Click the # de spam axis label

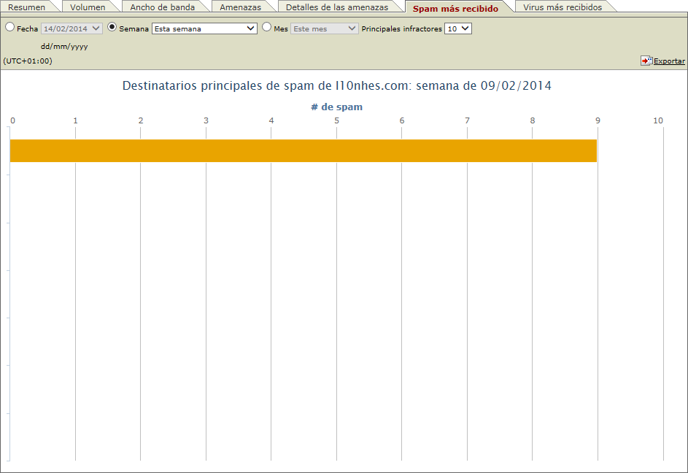click(x=336, y=107)
